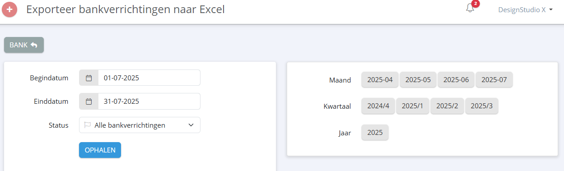The width and height of the screenshot is (564, 171).
Task: Select month 2025-07
Action: pyautogui.click(x=494, y=79)
